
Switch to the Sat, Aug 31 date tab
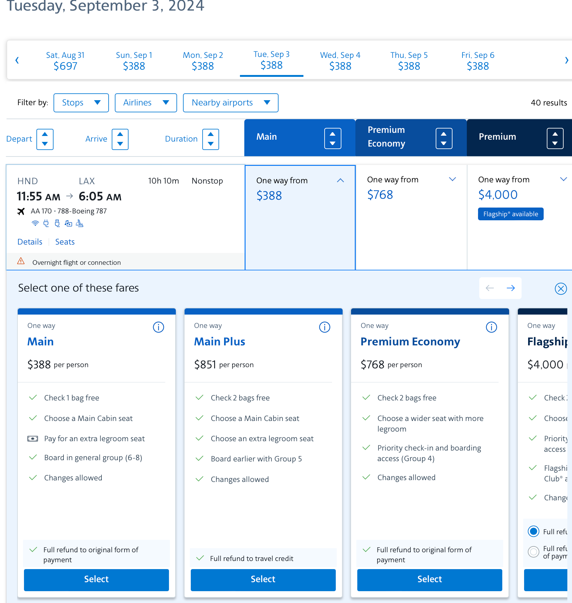[x=65, y=60]
